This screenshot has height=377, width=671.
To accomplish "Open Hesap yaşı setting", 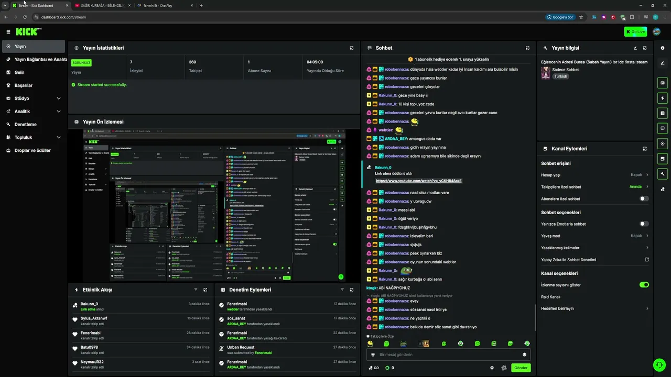I will coord(595,175).
